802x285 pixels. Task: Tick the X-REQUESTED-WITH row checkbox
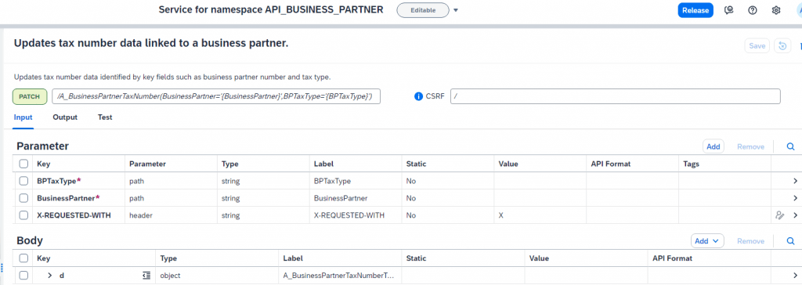(x=23, y=215)
